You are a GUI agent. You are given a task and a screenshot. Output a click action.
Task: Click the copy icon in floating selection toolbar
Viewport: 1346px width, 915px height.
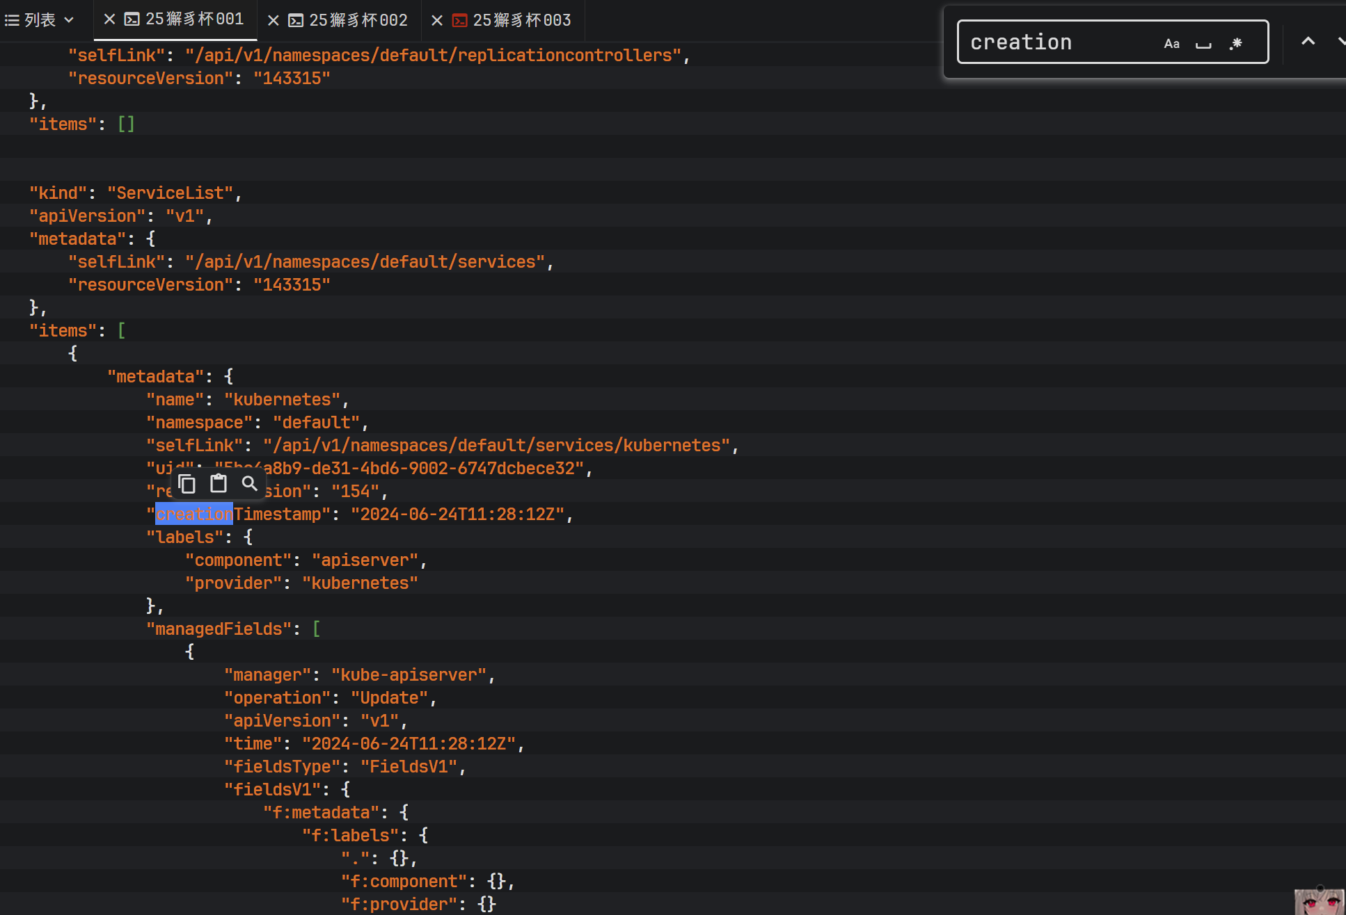[187, 483]
